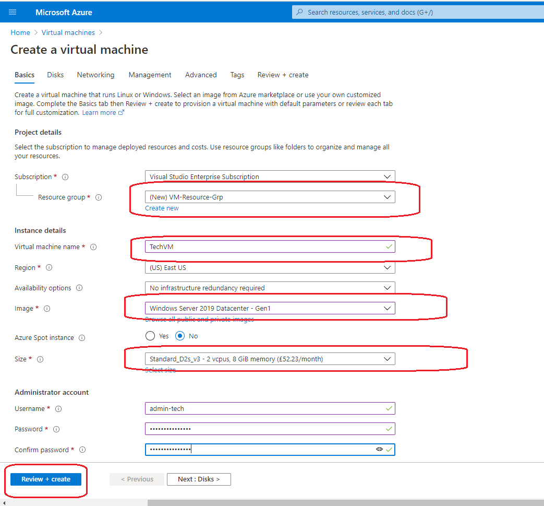Screen dimensions: 544x506
Task: Click the Learn more external link icon
Action: tap(121, 112)
